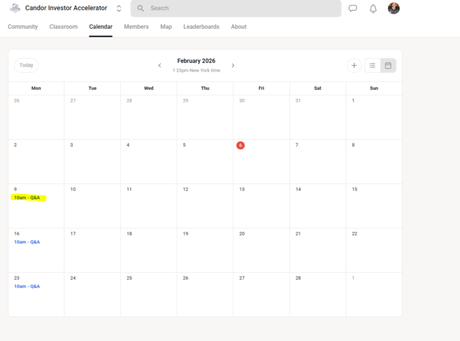The width and height of the screenshot is (460, 341).
Task: Click the Wed column header
Action: point(149,88)
